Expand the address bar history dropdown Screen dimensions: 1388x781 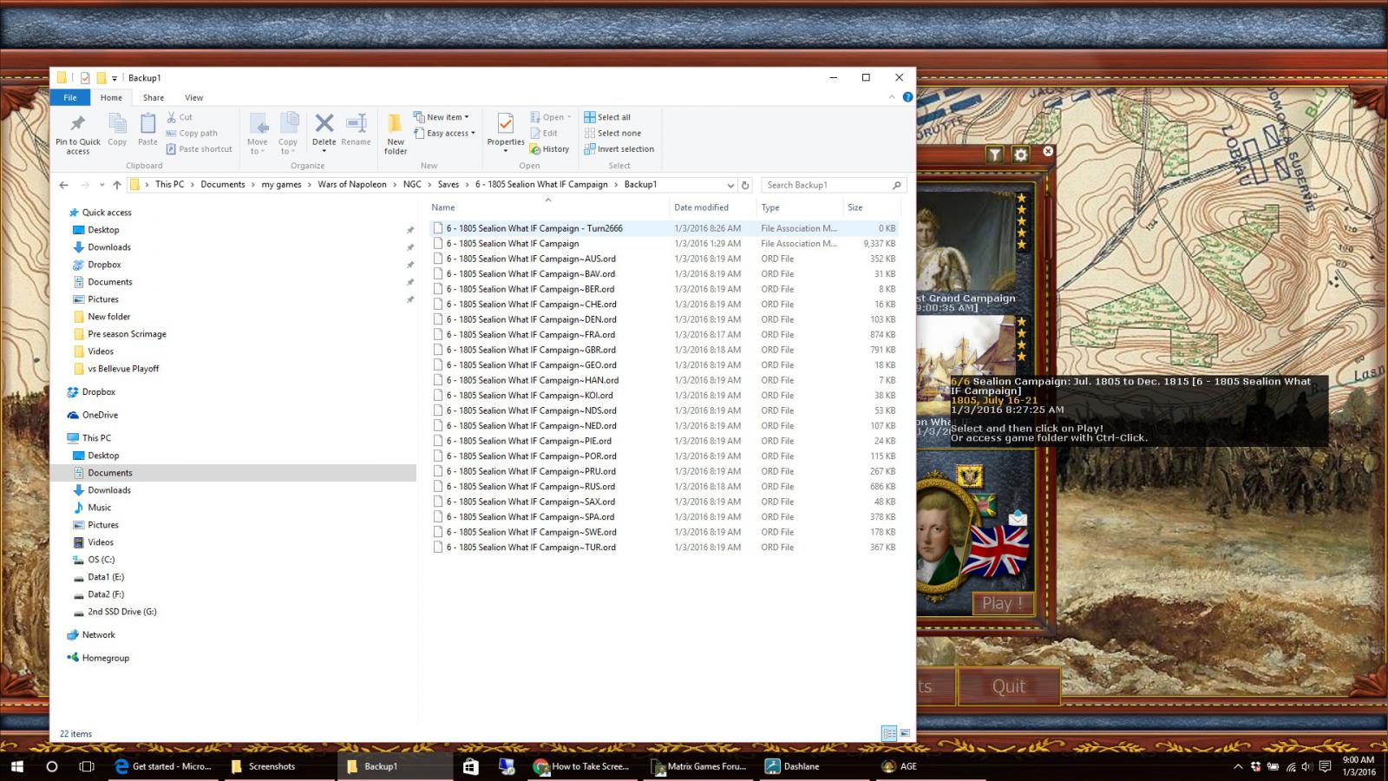pos(730,184)
